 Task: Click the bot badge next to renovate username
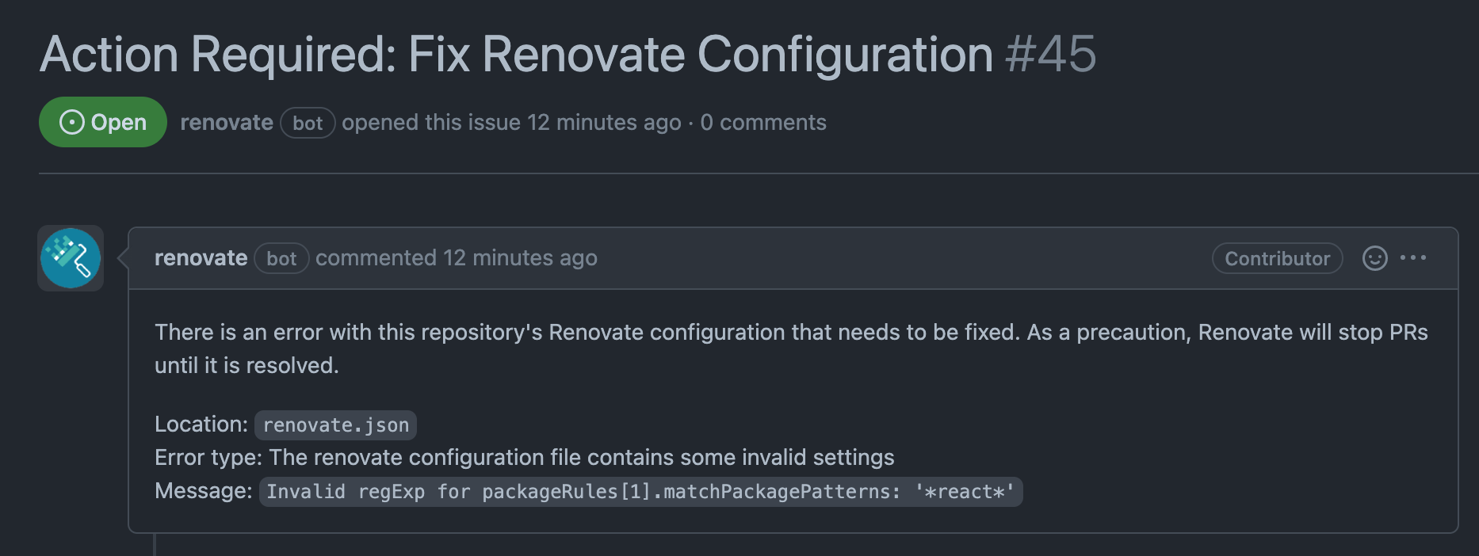click(x=307, y=123)
